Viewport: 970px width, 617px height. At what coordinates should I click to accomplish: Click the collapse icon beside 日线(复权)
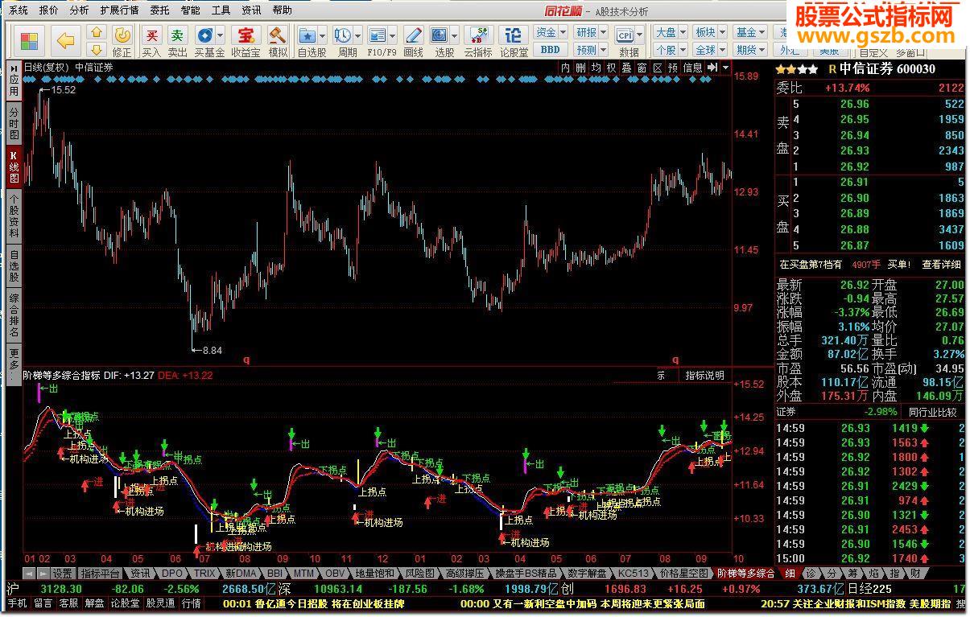coord(14,68)
